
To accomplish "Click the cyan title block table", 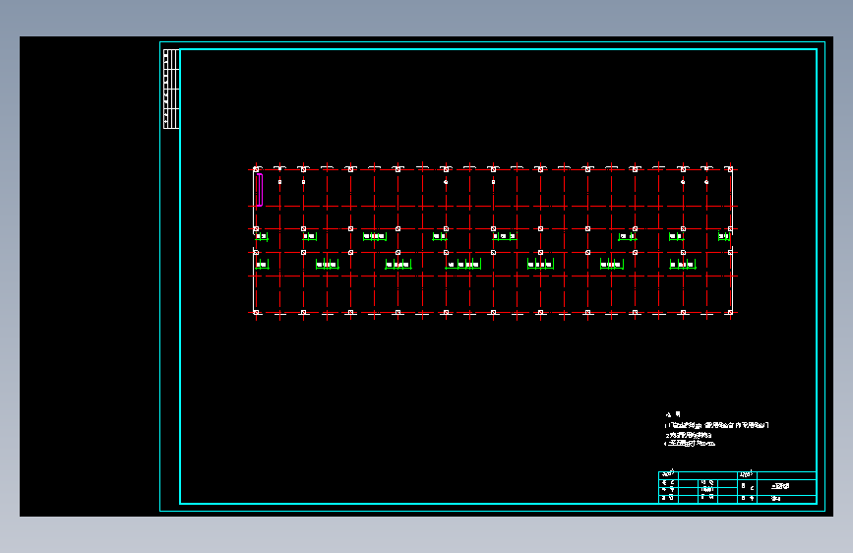I will [737, 487].
